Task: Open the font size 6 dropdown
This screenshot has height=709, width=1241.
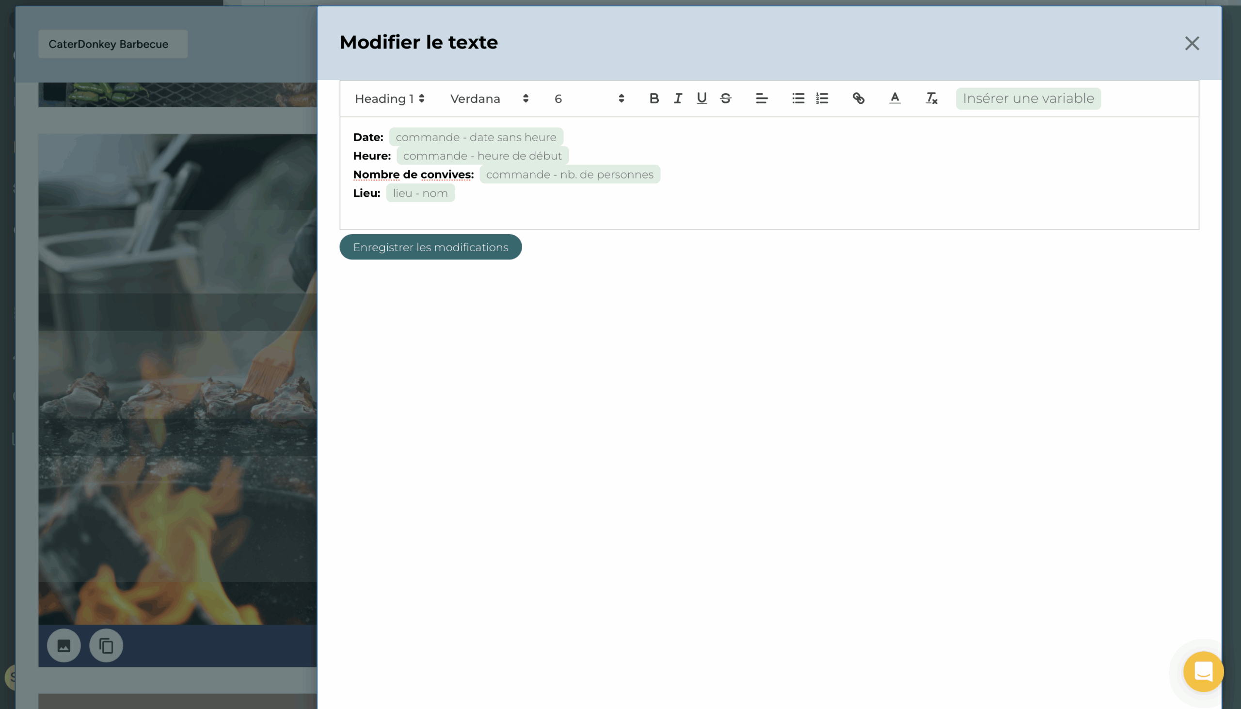Action: pyautogui.click(x=589, y=99)
